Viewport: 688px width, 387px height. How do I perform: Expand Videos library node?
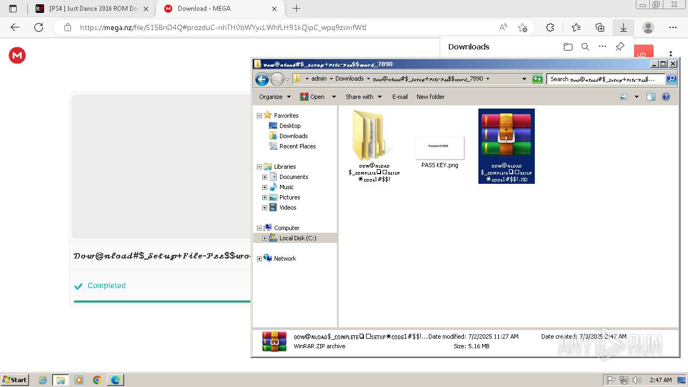pos(264,207)
